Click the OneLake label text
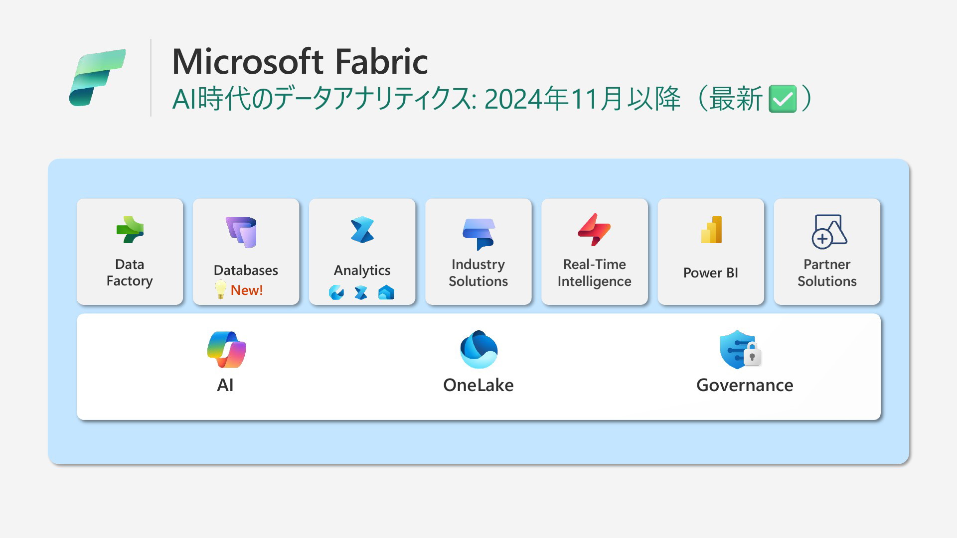Image resolution: width=957 pixels, height=538 pixels. click(x=478, y=385)
